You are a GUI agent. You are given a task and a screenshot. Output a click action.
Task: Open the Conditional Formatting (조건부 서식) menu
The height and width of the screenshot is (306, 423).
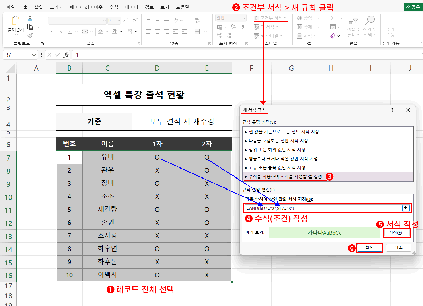point(270,18)
